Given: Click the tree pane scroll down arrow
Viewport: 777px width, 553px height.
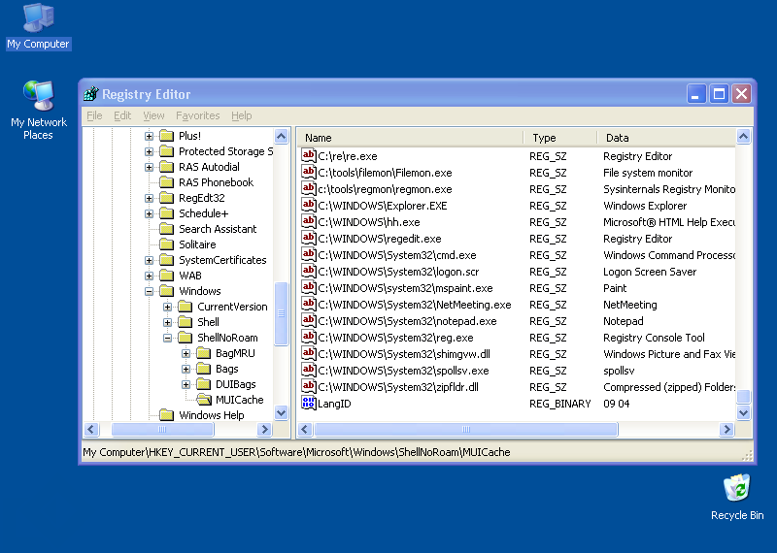Looking at the screenshot, I should pos(281,413).
